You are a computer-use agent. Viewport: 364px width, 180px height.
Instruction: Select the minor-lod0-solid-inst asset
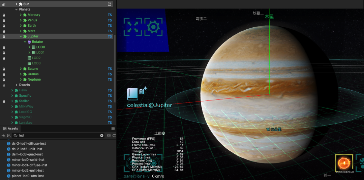(x=28, y=160)
